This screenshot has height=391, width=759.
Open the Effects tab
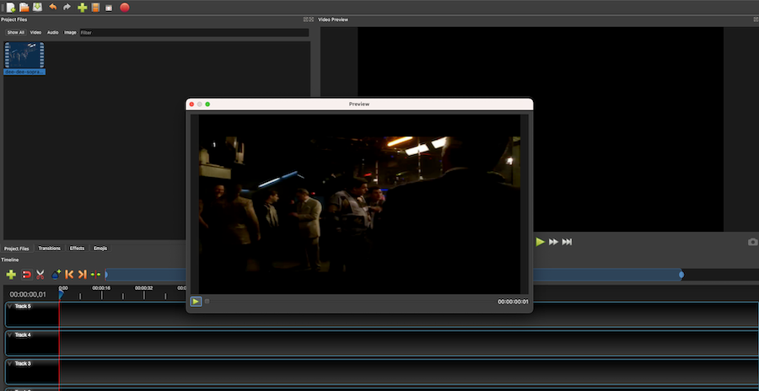[77, 249]
